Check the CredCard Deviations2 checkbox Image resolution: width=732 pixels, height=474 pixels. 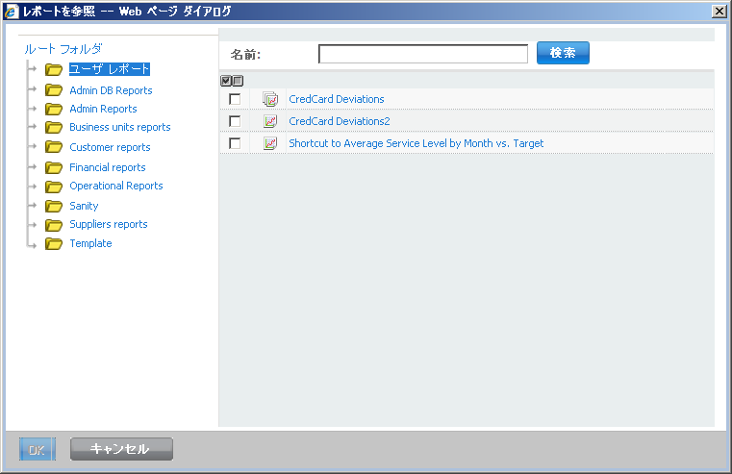coord(235,121)
